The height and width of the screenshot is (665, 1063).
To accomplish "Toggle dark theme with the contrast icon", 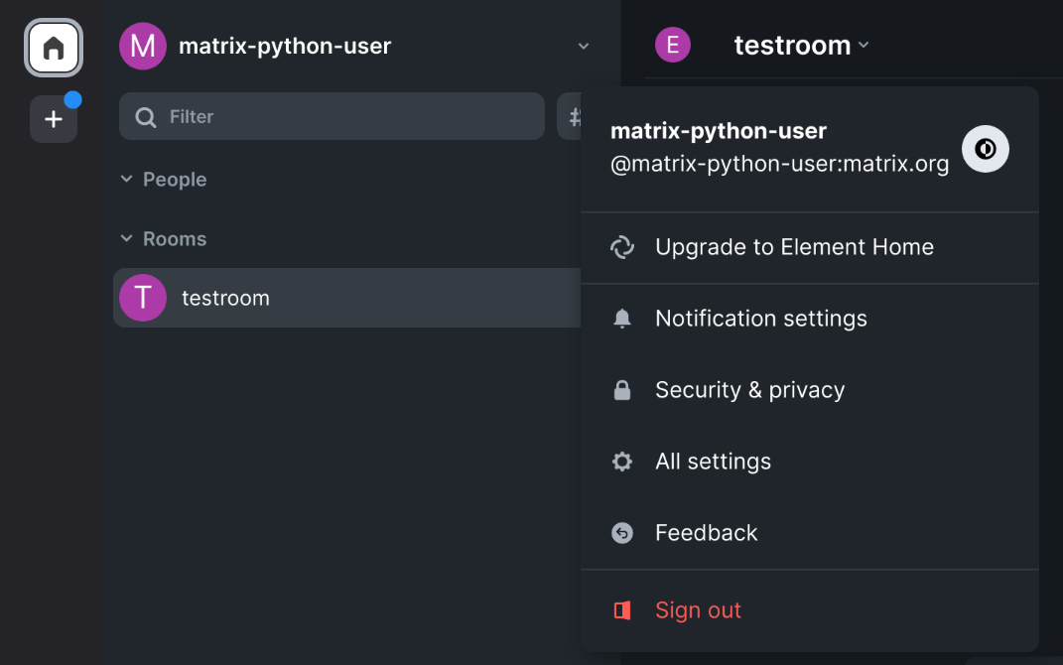I will (x=985, y=148).
